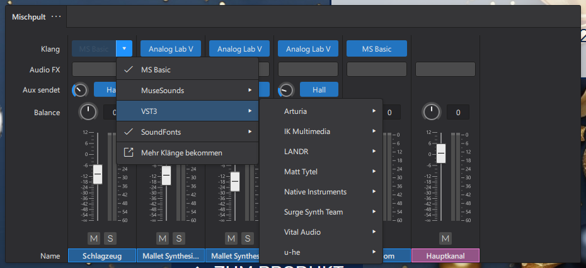Click the Analog Lab V sound button on second channel

[170, 48]
